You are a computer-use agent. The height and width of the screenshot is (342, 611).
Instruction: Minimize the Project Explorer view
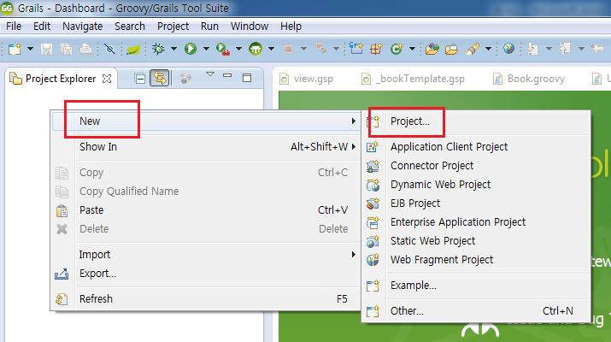tap(227, 75)
